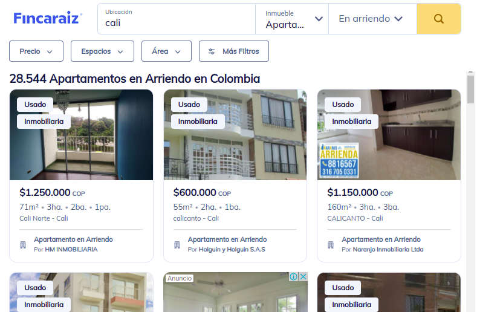The width and height of the screenshot is (477, 312).
Task: Open the Inmueble property type dropdown
Action: [x=292, y=19]
